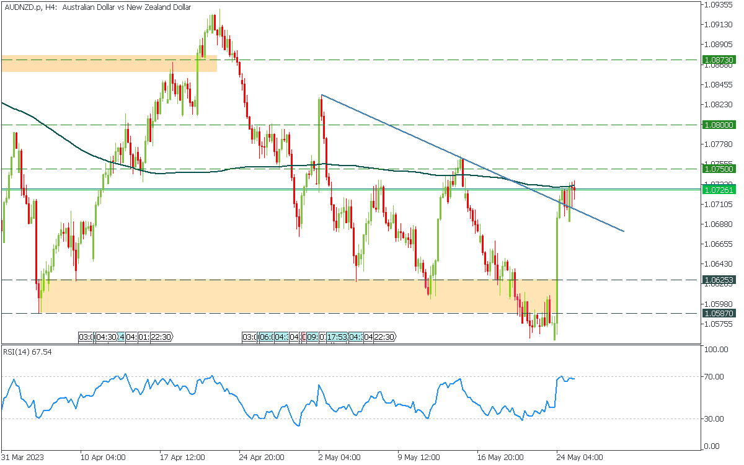This screenshot has width=744, height=465.
Task: Click the 24 May 04:00 date label
Action: [x=580, y=458]
